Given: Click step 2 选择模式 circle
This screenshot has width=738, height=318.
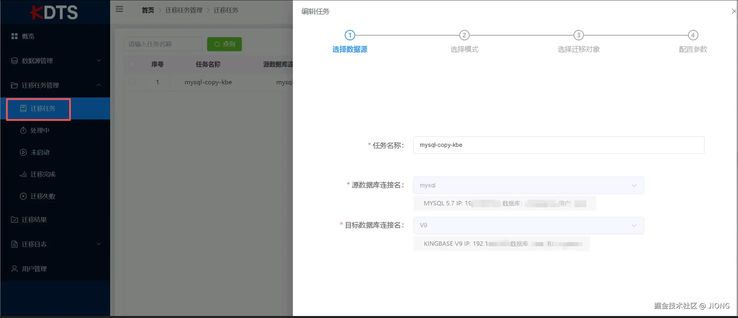Looking at the screenshot, I should click(464, 35).
